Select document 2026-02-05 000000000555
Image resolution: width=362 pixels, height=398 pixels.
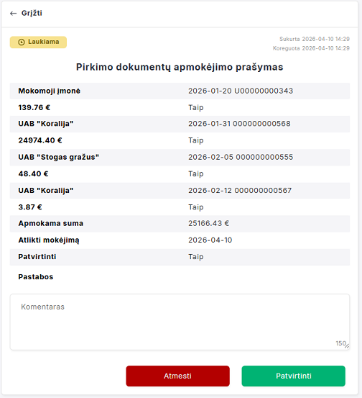[241, 157]
